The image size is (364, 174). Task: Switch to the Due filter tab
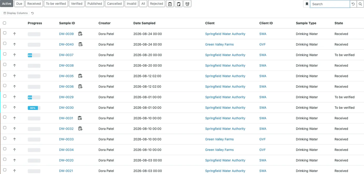[x=19, y=4]
